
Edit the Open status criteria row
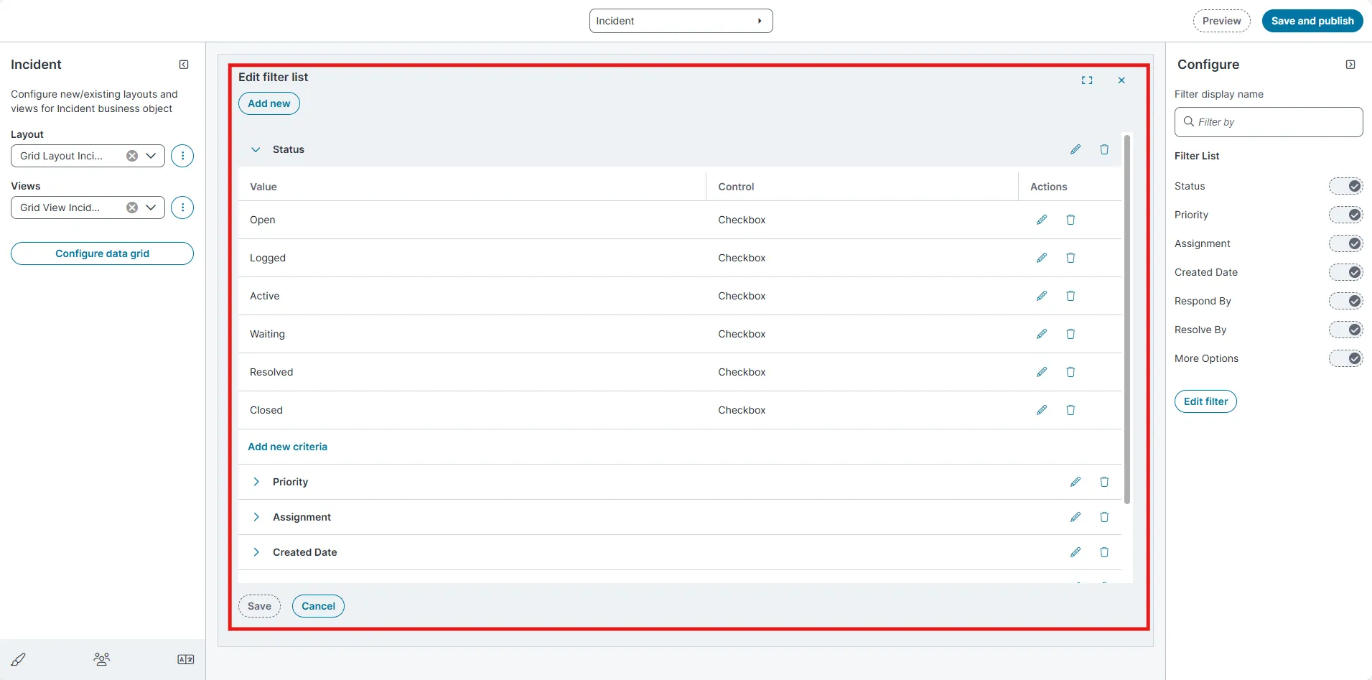(x=1042, y=220)
